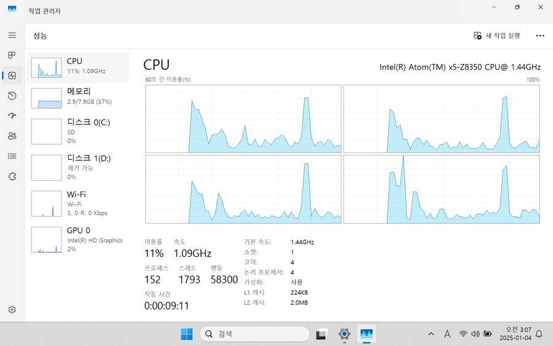Go to the Processes page icon

[x=12, y=55]
